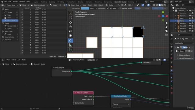The width and height of the screenshot is (195, 110).
Task: Collapse the Face of Corner node
Action: 75,93
